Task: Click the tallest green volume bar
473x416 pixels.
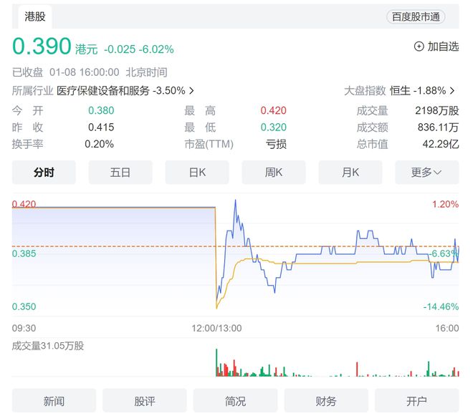Action: click(x=216, y=362)
